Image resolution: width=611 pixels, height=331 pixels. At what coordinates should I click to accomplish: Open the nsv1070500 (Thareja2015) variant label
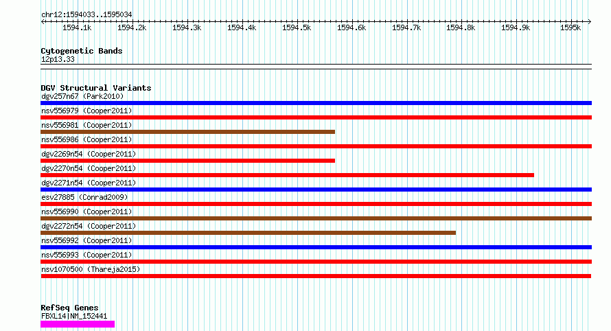point(91,269)
